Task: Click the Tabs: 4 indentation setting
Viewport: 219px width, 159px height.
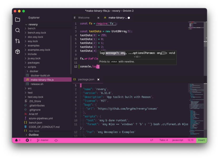Action: tap(163, 140)
